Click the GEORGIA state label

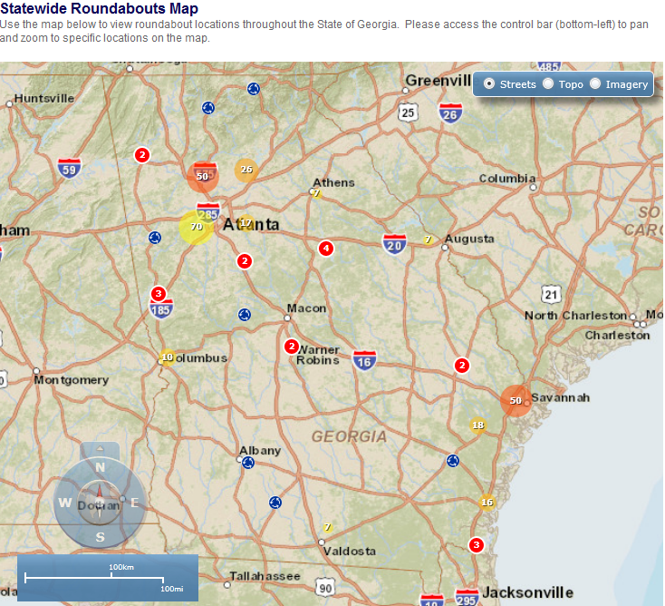pyautogui.click(x=349, y=436)
